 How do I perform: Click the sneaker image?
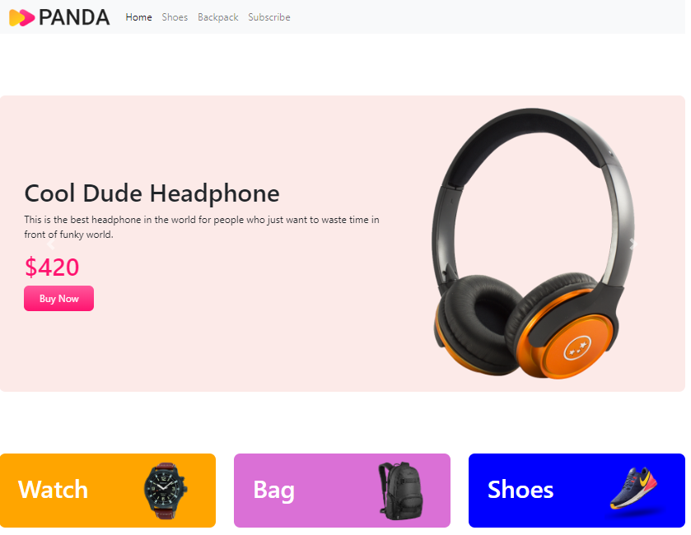pos(635,490)
